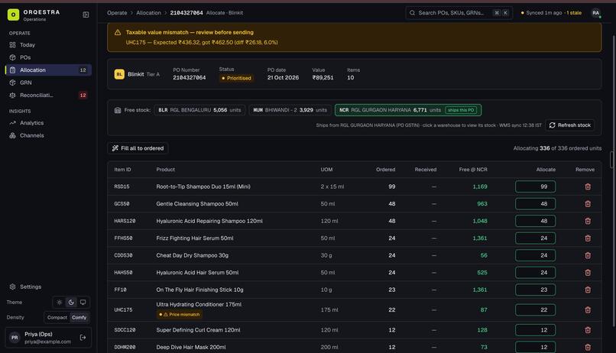Remove GCS50 row with trash icon
Viewport: 616px width, 353px height.
coord(588,204)
